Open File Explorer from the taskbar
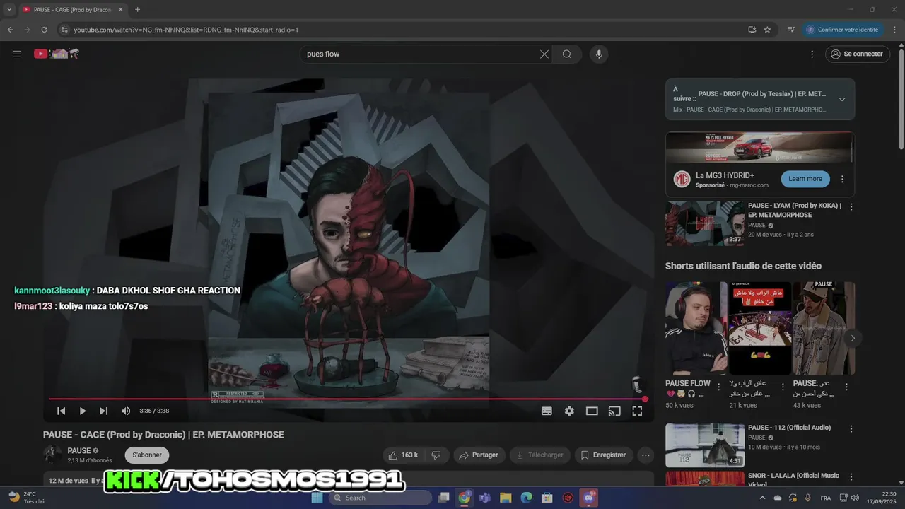This screenshot has width=905, height=509. click(506, 498)
